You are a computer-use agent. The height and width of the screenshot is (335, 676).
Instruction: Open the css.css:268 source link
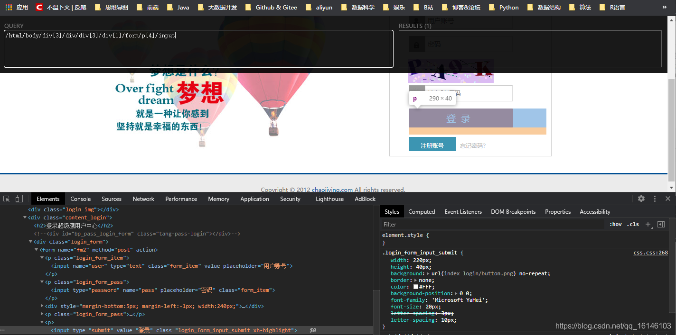(650, 253)
